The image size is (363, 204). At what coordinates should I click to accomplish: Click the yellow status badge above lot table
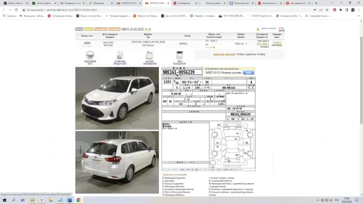click(x=88, y=29)
